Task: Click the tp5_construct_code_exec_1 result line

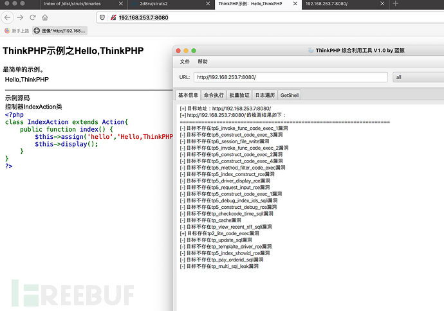Action: coord(231,194)
